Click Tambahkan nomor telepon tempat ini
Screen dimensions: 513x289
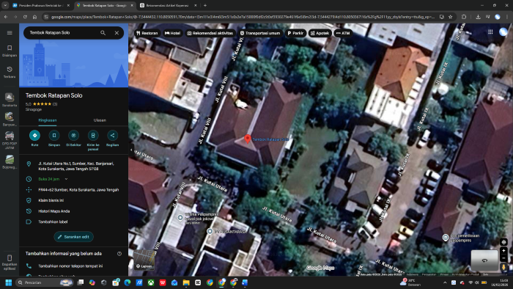73,266
